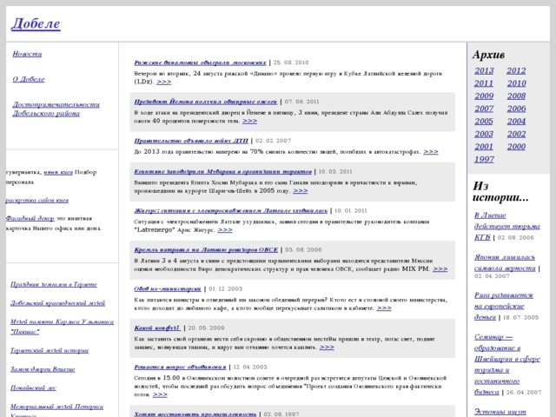Go to the Новости section
556x417 pixels.
click(x=27, y=54)
